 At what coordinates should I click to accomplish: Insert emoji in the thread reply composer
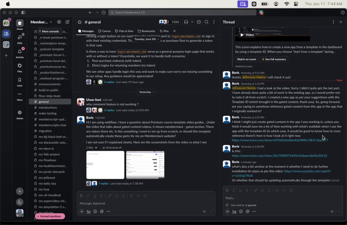(x=241, y=212)
